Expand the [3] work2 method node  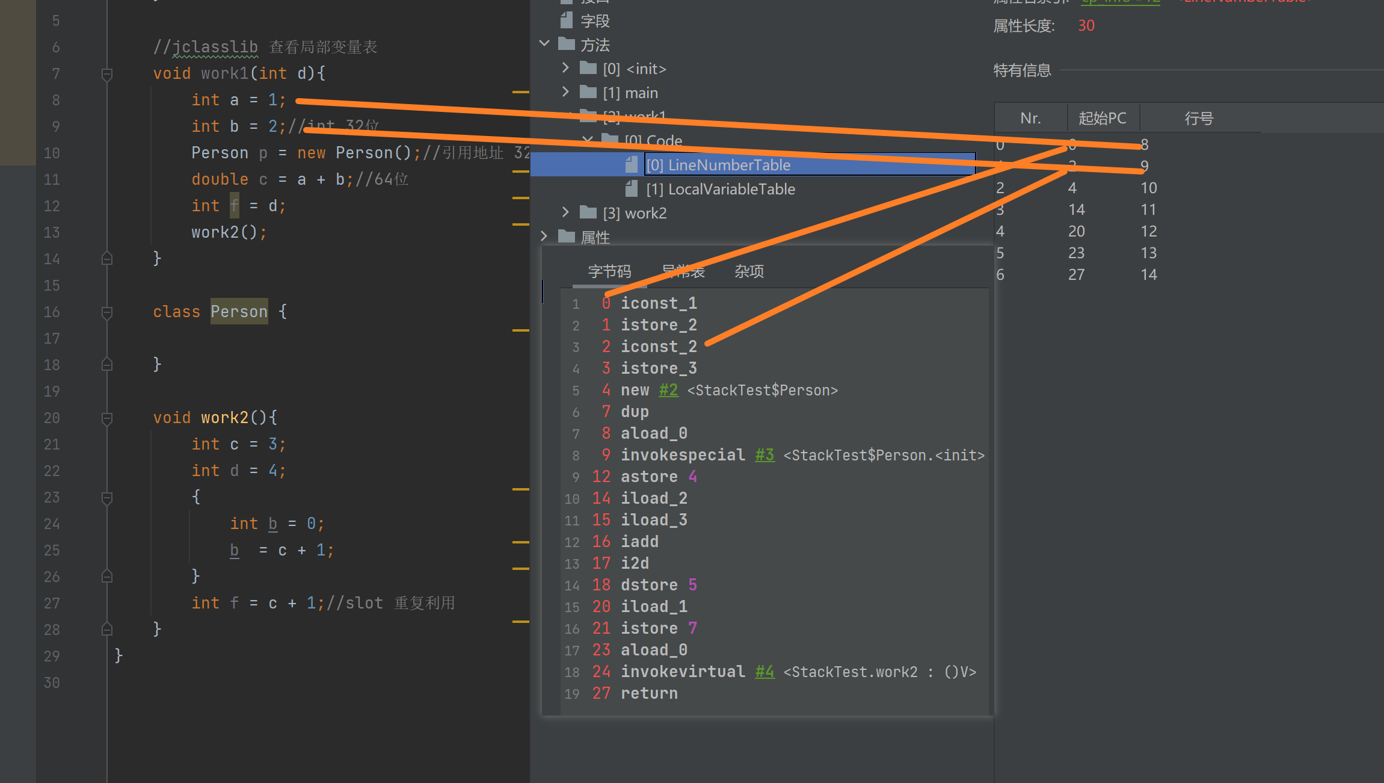click(x=565, y=212)
